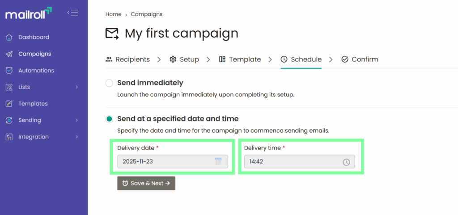Click the Dashboard home icon in sidebar
Viewport: 458px width, 215px height.
[9, 37]
